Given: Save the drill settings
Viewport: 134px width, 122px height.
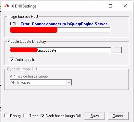Looking at the screenshot, I should coord(95,116).
